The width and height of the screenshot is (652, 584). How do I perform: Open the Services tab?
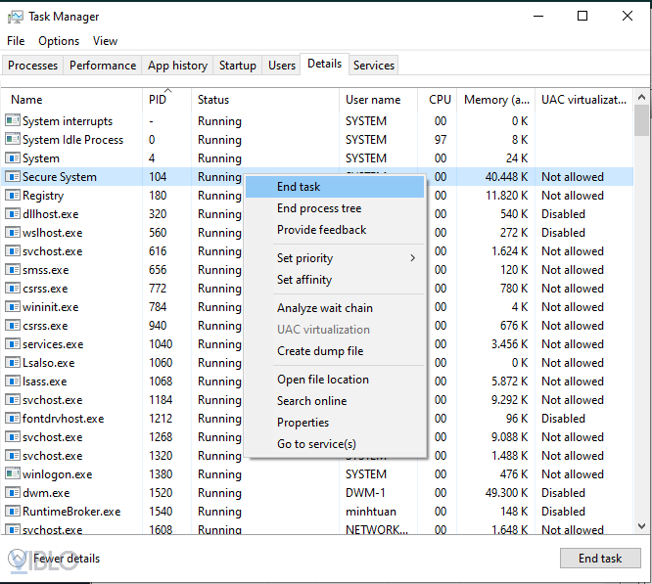[x=374, y=66]
